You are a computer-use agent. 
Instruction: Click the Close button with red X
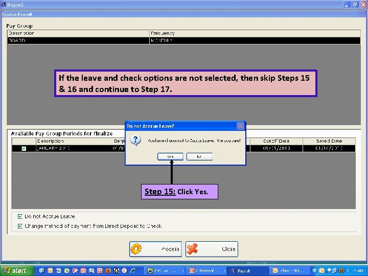point(212,249)
